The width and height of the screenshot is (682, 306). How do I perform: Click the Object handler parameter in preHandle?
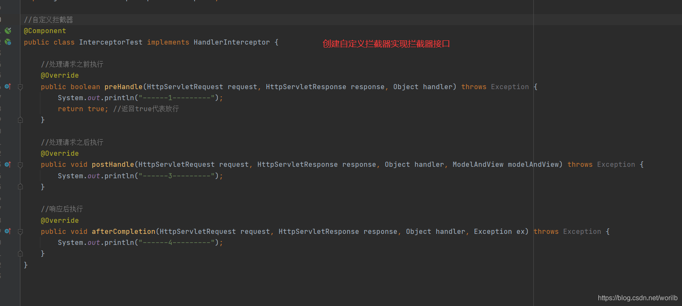tap(423, 87)
